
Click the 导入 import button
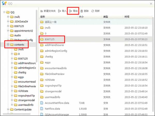pyautogui.click(x=62, y=11)
